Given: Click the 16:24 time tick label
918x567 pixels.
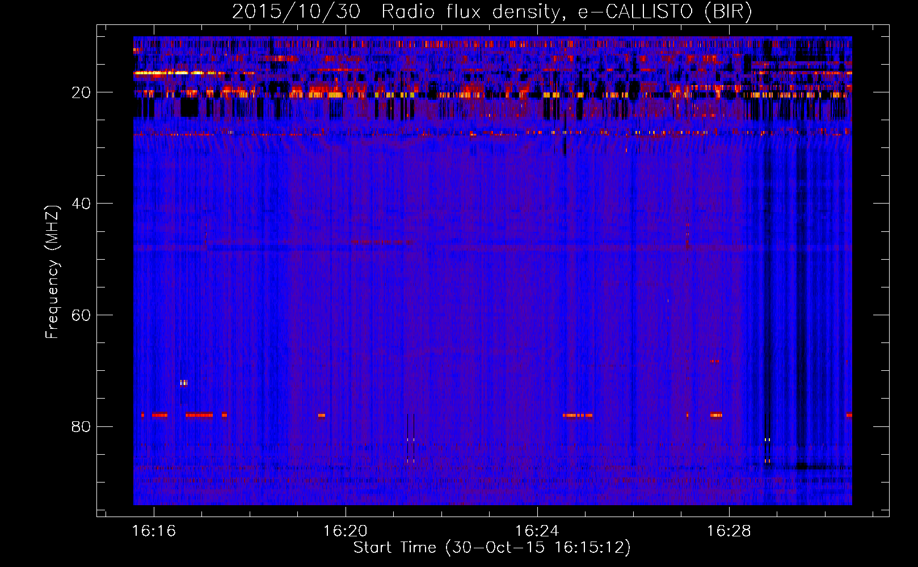Looking at the screenshot, I should click(x=537, y=531).
